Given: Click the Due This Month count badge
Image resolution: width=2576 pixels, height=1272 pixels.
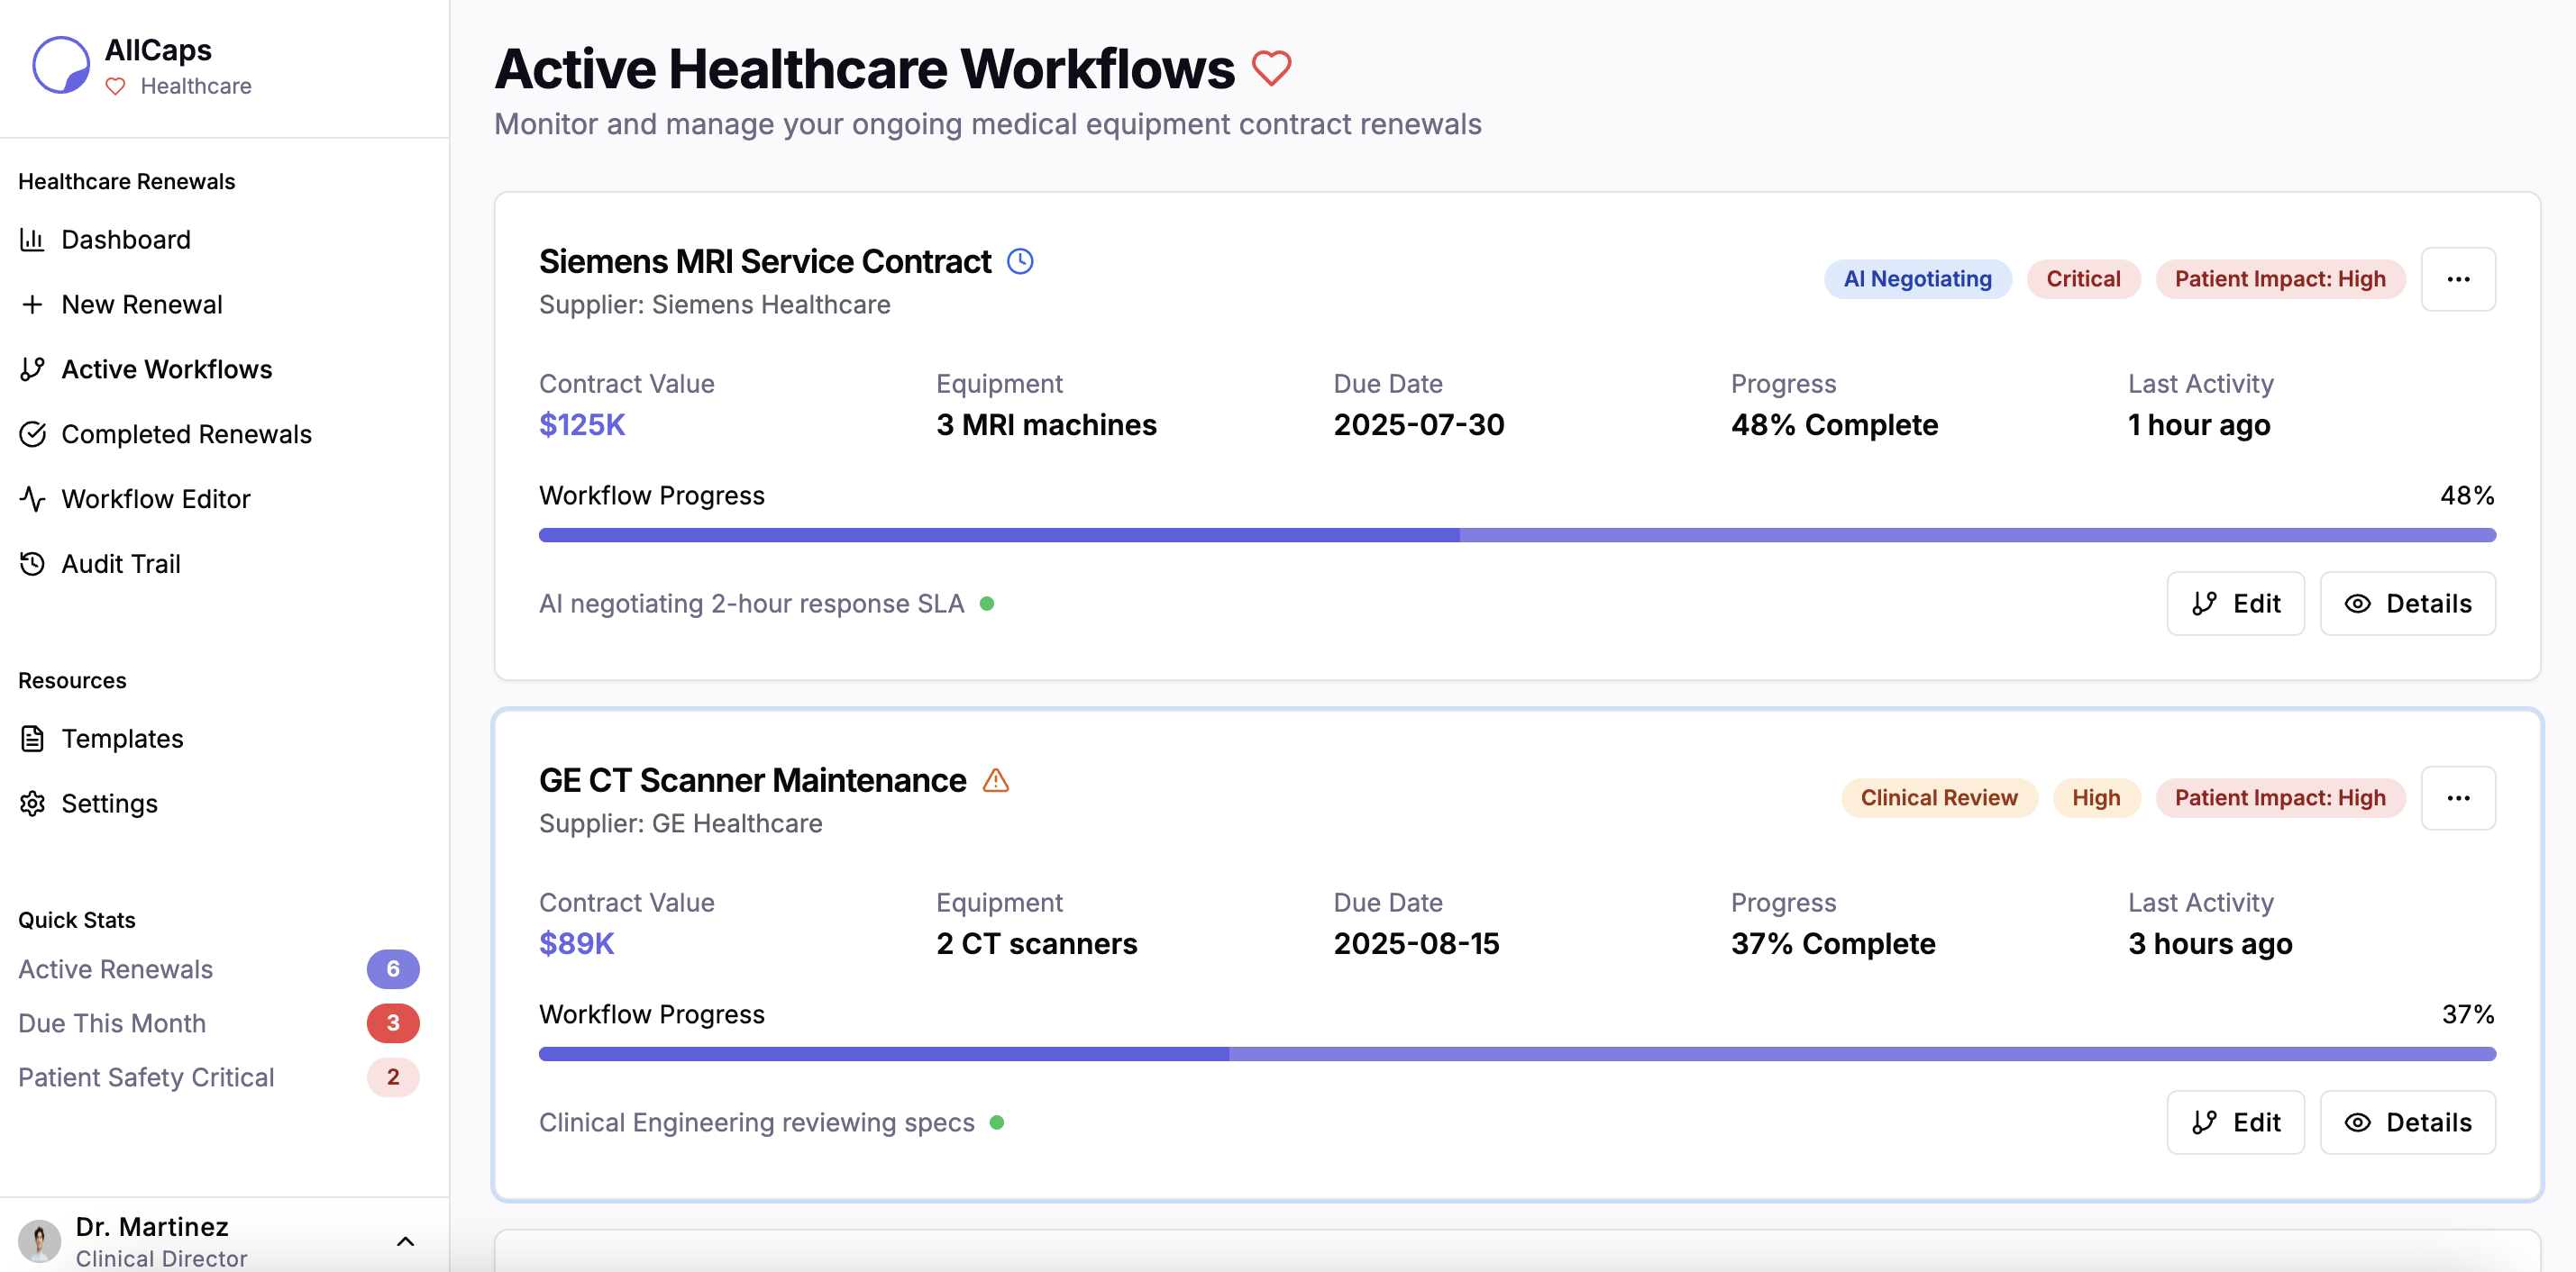Looking at the screenshot, I should point(393,1023).
